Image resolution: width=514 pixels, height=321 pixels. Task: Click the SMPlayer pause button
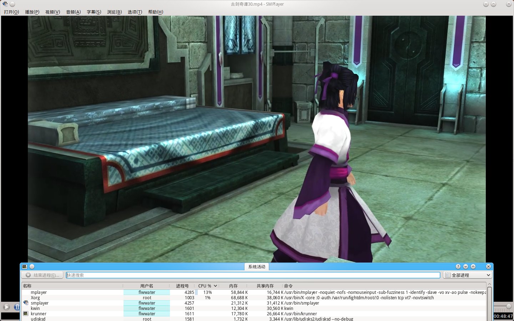click(17, 307)
